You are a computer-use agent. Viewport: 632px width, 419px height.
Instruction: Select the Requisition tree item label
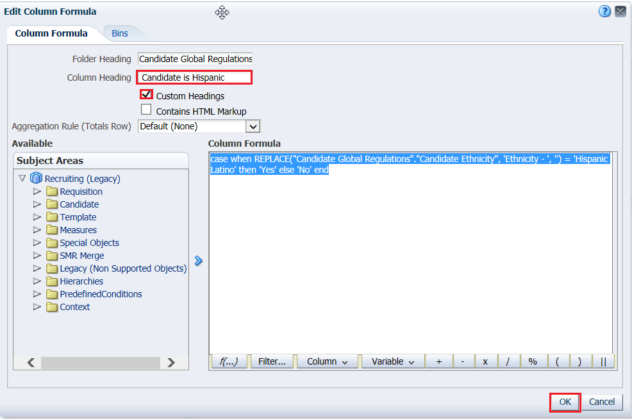[81, 192]
